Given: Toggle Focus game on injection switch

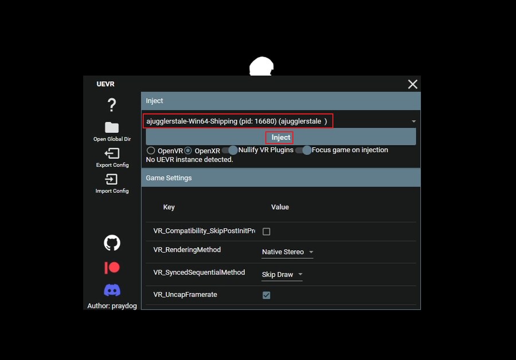Looking at the screenshot, I should tap(303, 150).
